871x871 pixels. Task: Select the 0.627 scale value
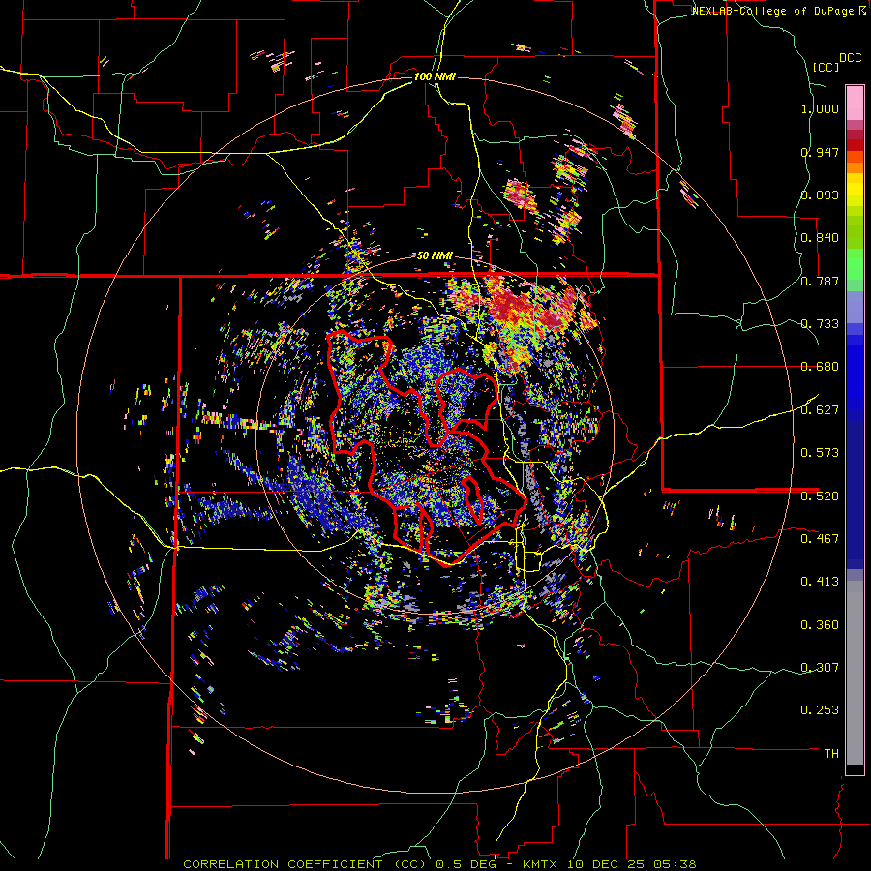(820, 410)
